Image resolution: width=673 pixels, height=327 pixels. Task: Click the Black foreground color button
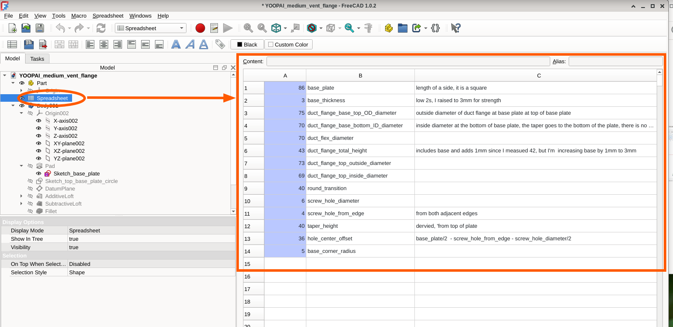(247, 44)
